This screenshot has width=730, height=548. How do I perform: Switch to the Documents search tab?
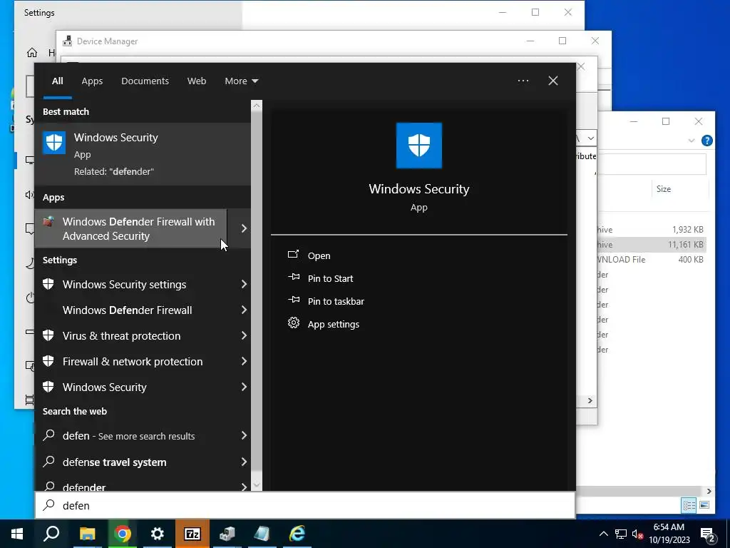pos(145,81)
